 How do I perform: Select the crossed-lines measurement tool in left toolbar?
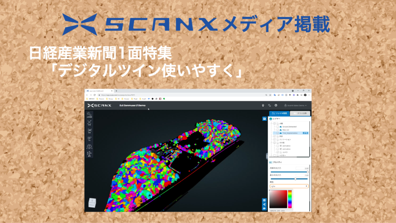pyautogui.click(x=89, y=123)
